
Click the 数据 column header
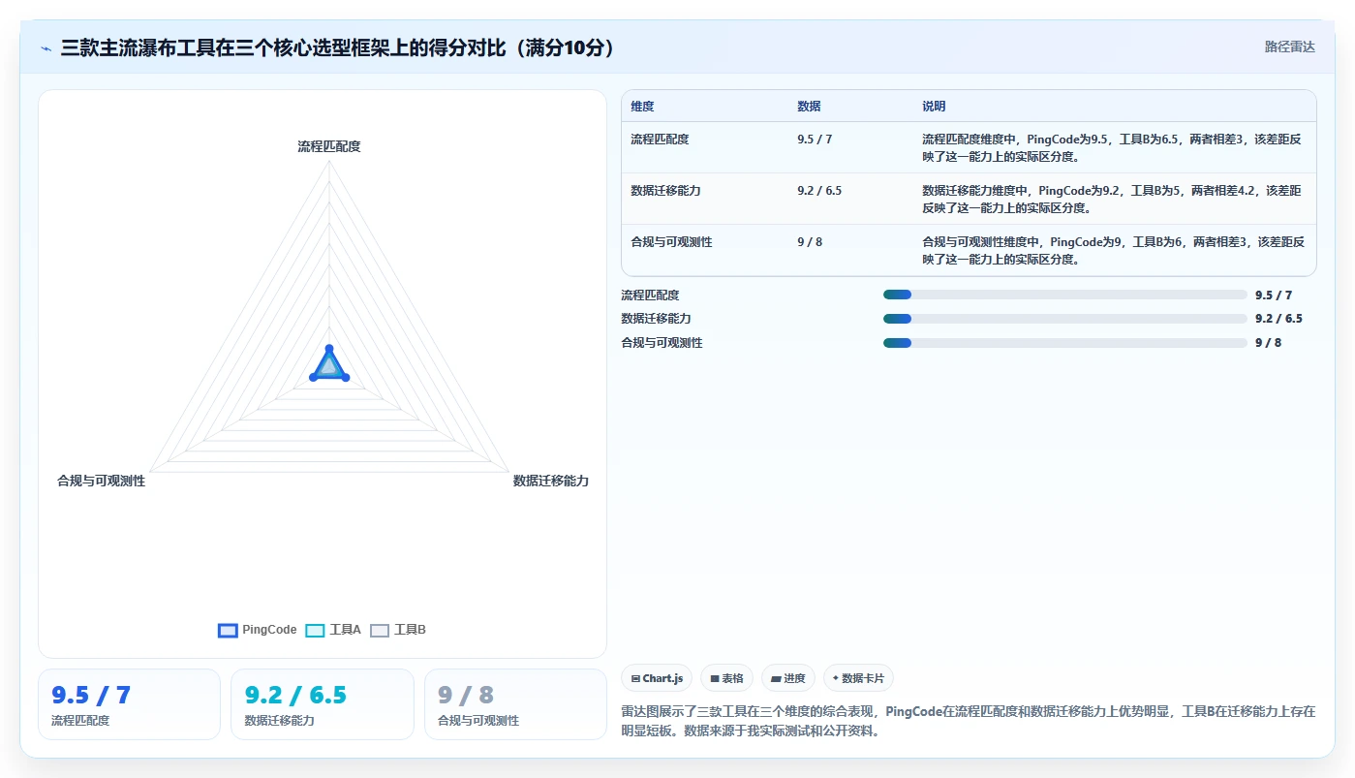click(809, 107)
